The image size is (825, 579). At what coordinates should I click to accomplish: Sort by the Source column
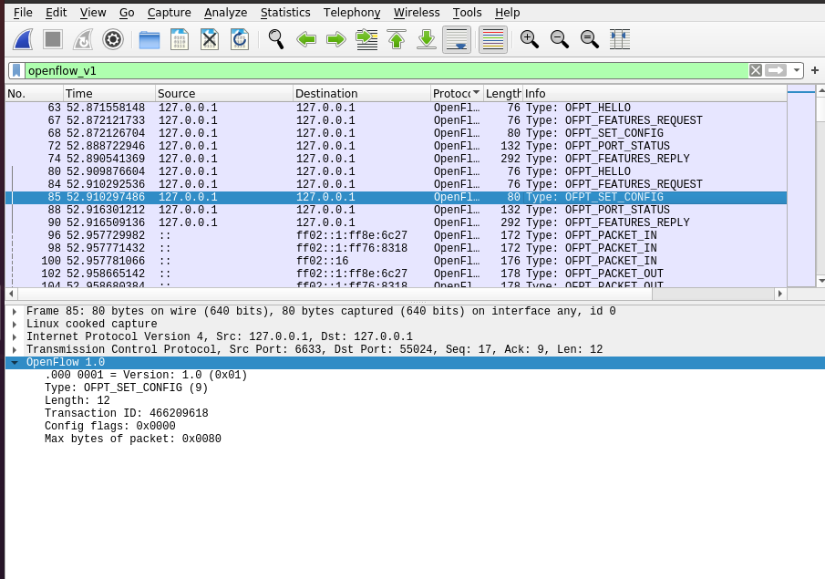[x=224, y=94]
